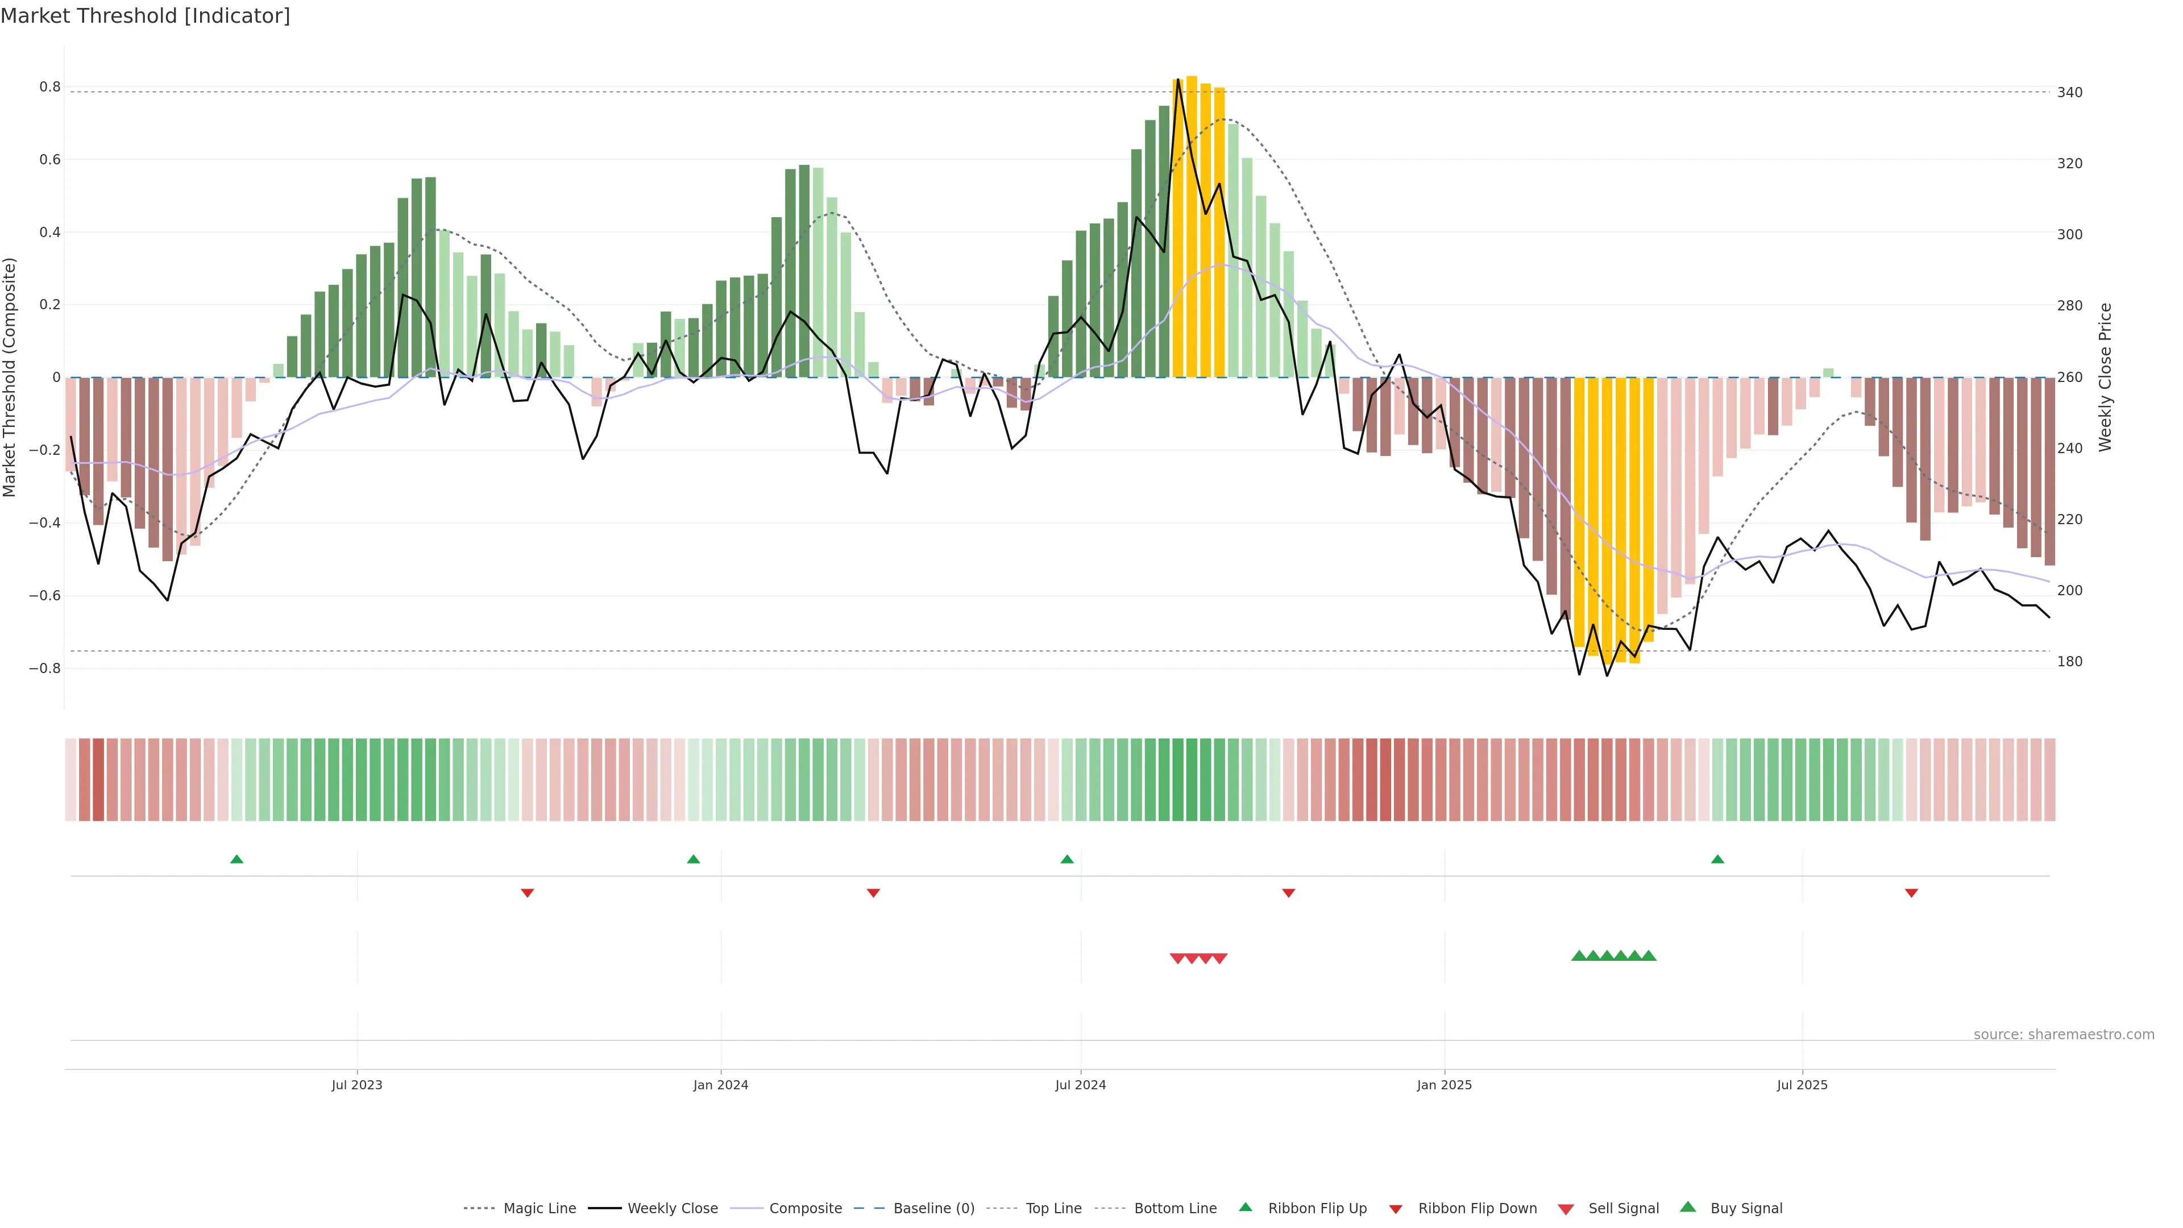This screenshot has width=2183, height=1228.
Task: Click the leftmost red sell signal marker
Action: (1177, 959)
